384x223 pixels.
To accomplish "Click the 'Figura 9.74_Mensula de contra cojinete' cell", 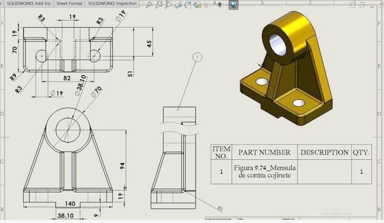I will 265,172.
